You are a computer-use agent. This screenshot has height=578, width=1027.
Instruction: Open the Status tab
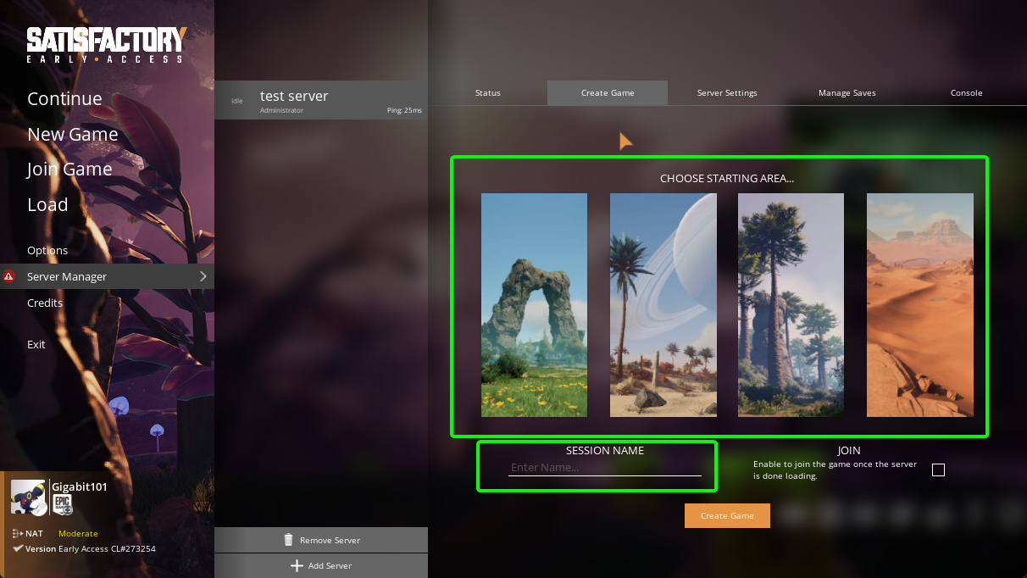[488, 93]
